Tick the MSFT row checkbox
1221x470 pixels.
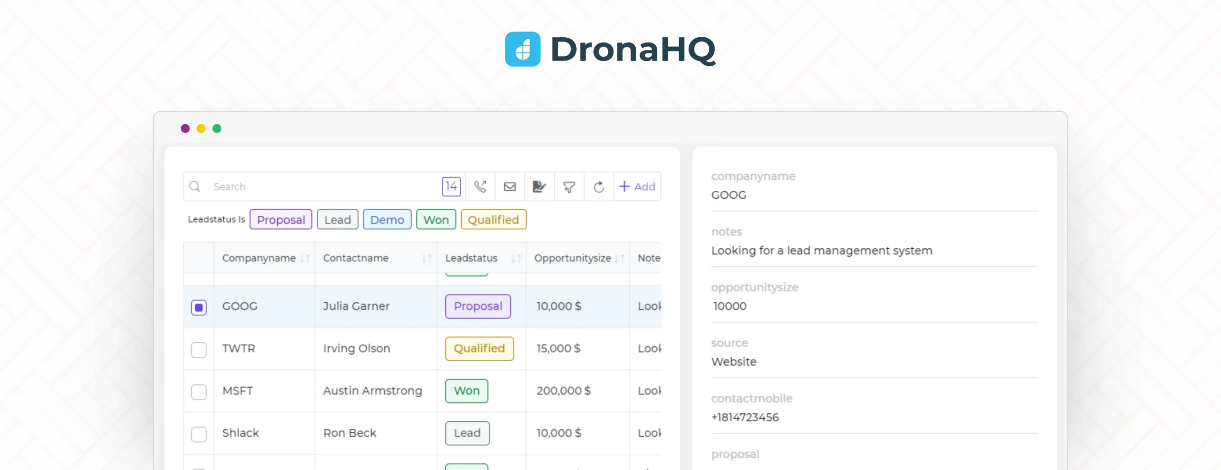(199, 392)
